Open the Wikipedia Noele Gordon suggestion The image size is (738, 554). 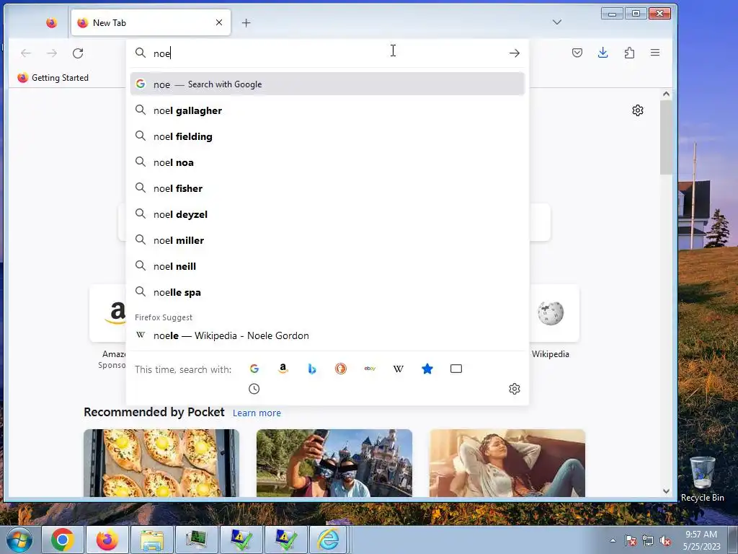pos(328,335)
